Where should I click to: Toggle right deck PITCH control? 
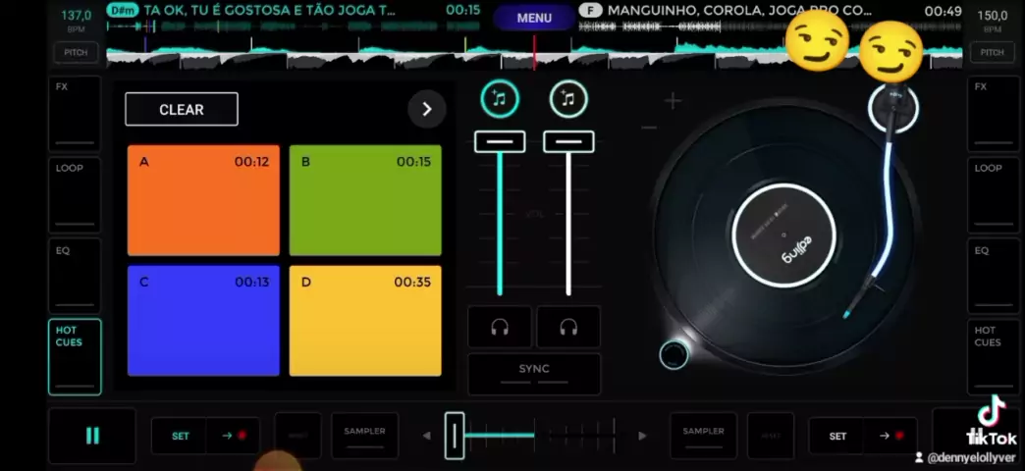click(993, 52)
